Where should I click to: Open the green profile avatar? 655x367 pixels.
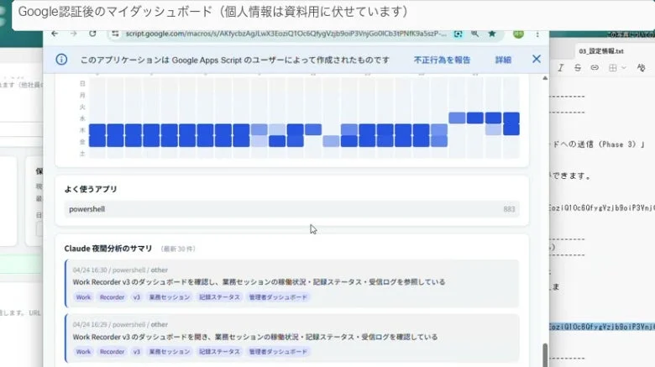518,34
